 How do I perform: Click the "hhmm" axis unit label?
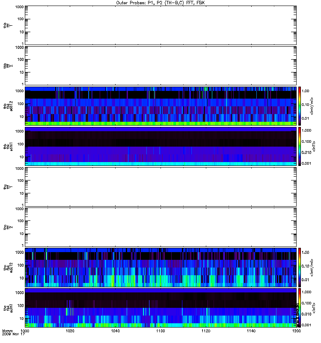coord(7,331)
